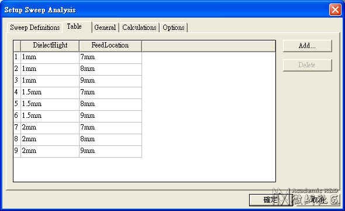Cancel with the 取消 button

pos(318,200)
